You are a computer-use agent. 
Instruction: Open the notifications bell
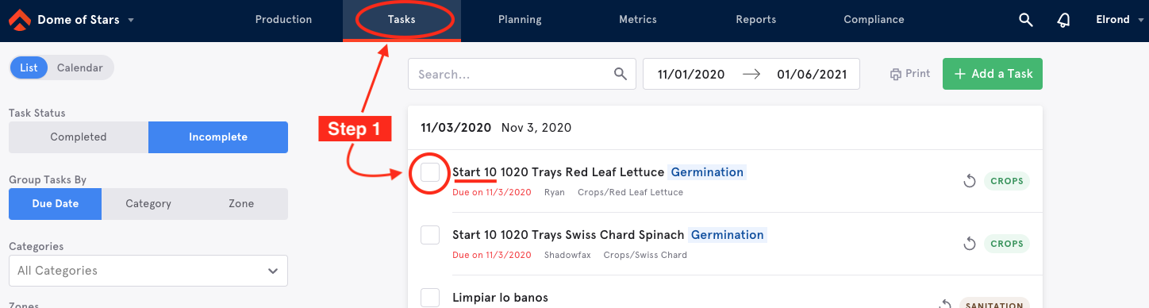1064,20
